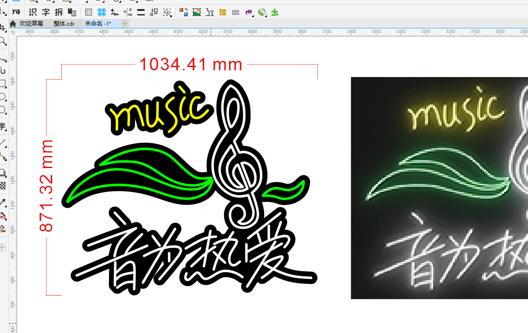Click the gold list layout icon
The height and width of the screenshot is (333, 528).
(222, 13)
